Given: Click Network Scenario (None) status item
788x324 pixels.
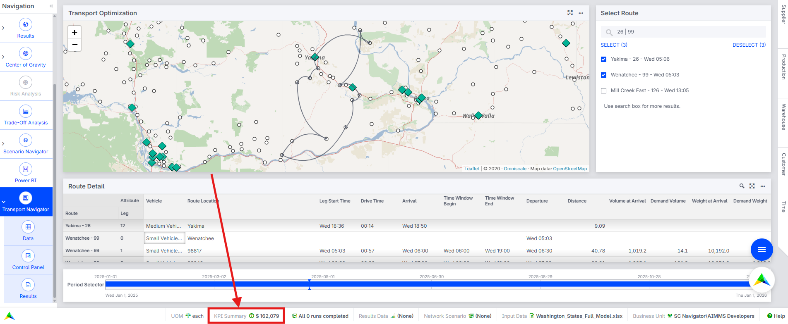Looking at the screenshot, I should (x=458, y=316).
